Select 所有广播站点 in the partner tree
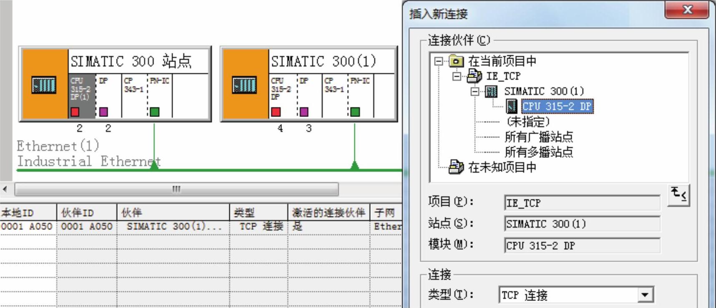Viewport: 716px width, 308px height. pos(539,137)
